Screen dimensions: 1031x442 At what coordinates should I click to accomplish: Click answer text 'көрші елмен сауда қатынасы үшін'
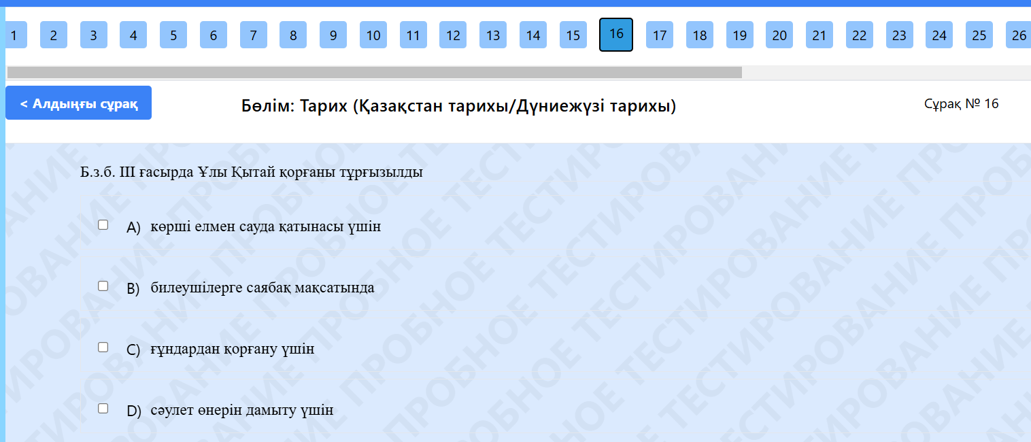(266, 226)
